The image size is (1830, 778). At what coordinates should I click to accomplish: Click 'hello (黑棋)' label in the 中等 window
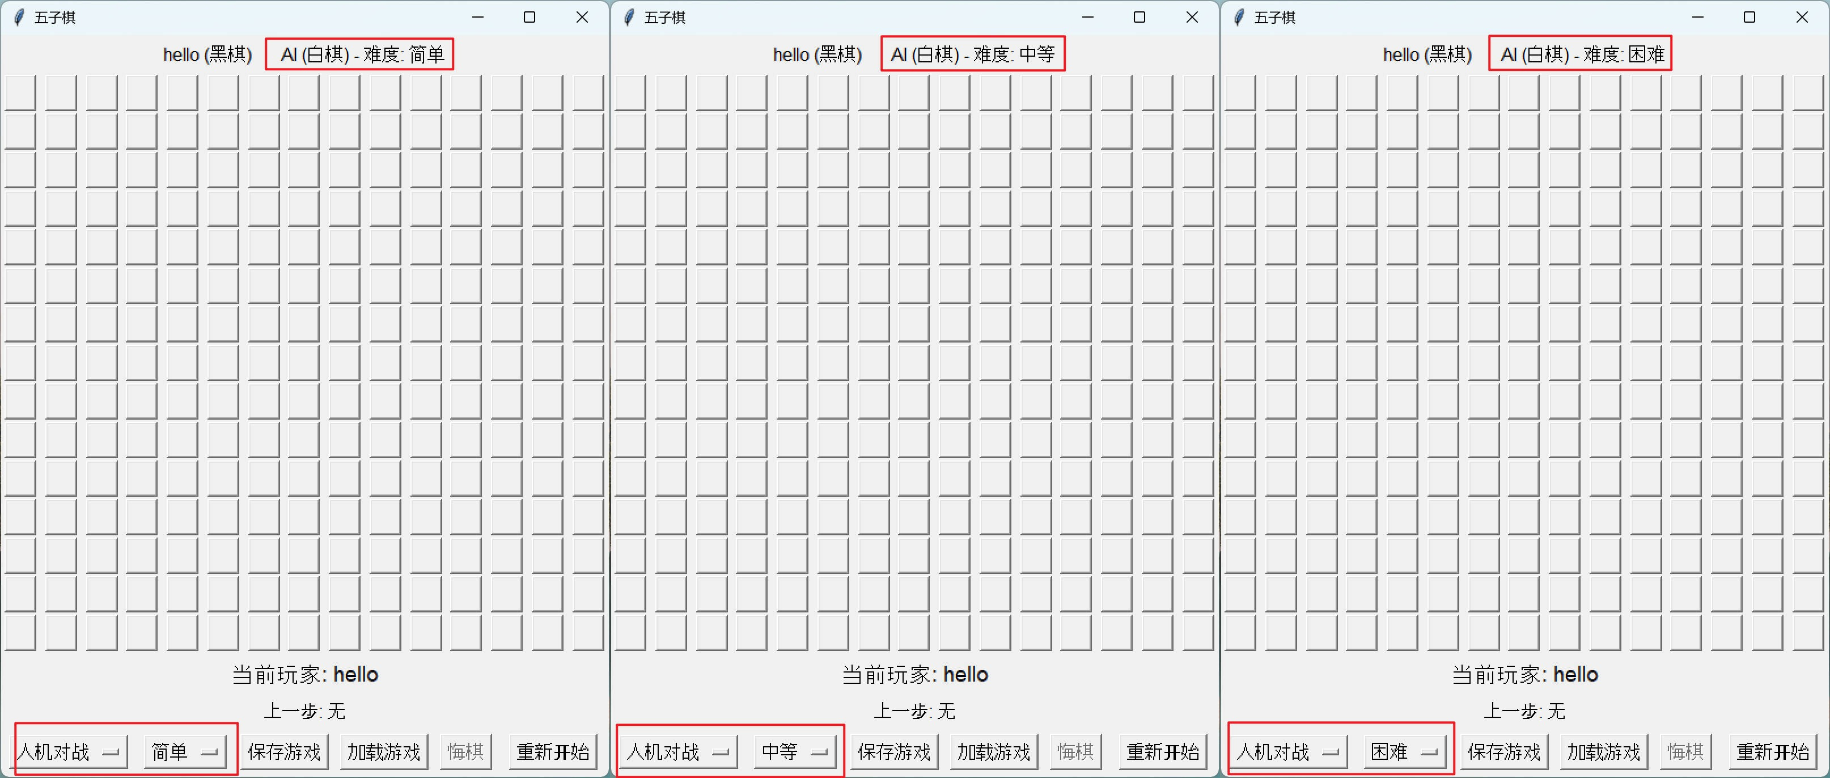click(817, 54)
